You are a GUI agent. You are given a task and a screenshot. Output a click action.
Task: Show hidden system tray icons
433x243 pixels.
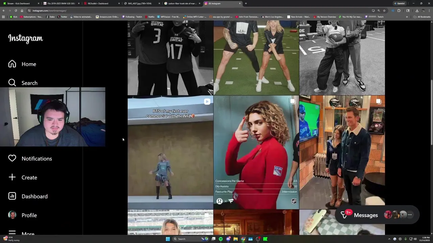389,239
